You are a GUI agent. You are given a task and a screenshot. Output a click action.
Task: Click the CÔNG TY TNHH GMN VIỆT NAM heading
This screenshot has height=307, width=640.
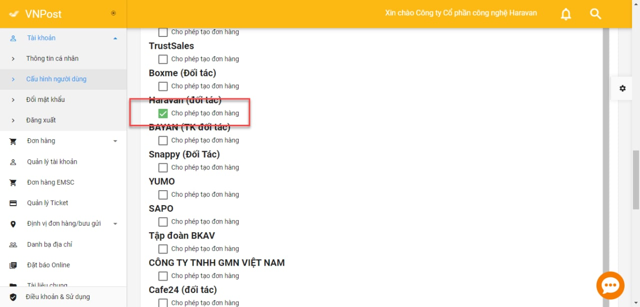click(216, 263)
